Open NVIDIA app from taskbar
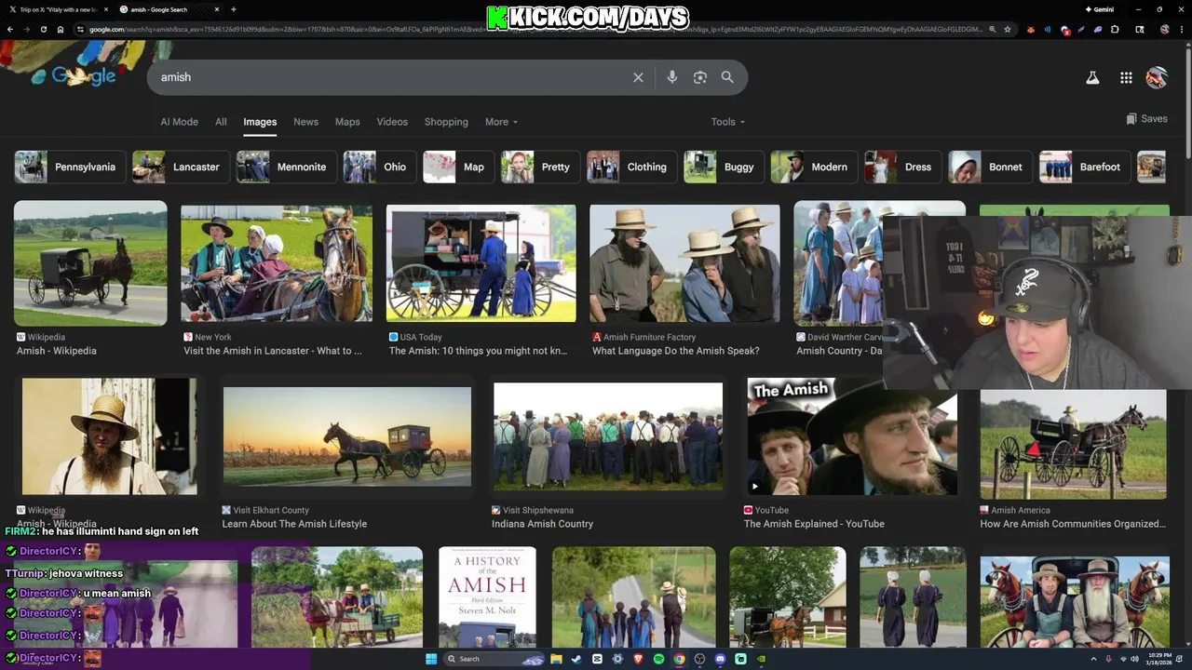This screenshot has height=670, width=1192. [761, 659]
